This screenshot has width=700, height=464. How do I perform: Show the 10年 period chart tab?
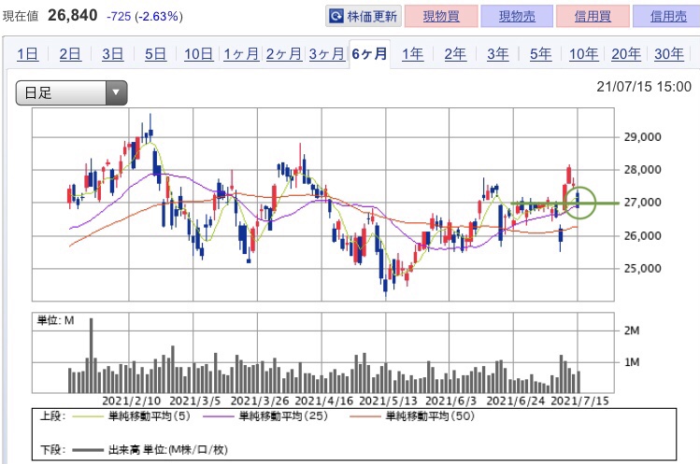point(583,54)
